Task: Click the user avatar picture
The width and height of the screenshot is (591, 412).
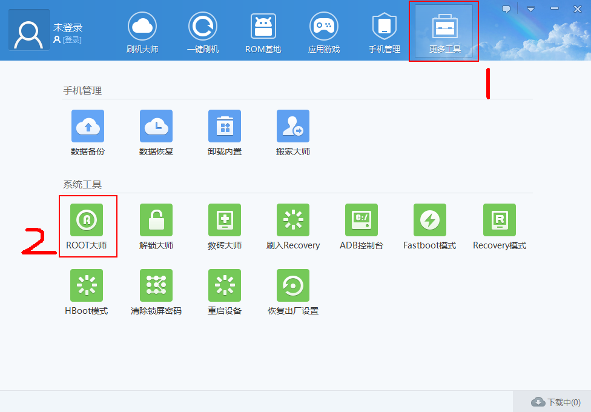Action: 29,30
